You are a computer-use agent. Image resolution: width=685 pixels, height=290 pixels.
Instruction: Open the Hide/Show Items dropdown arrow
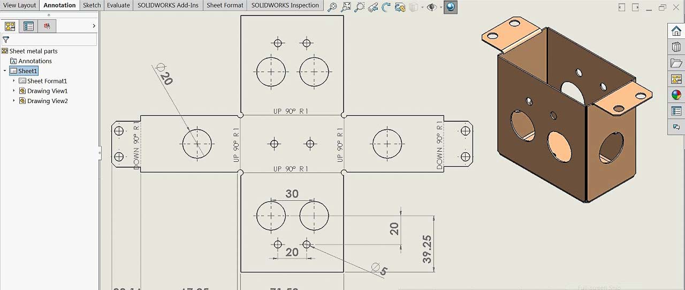point(441,7)
